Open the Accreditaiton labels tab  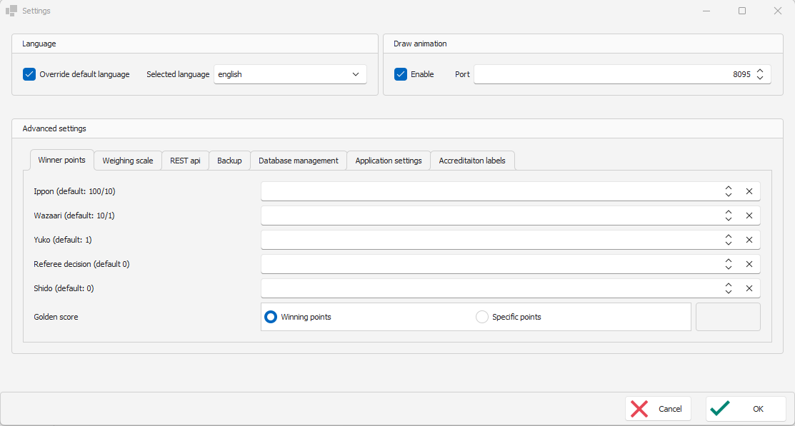pos(472,161)
